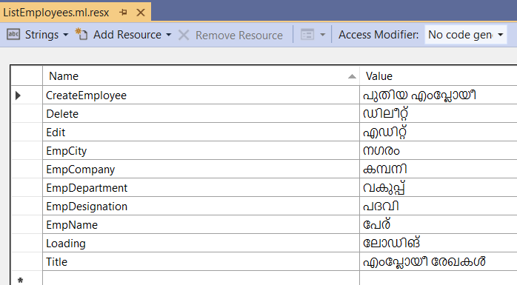517x285 pixels.
Task: Select the EmpName name cell
Action: point(201,224)
